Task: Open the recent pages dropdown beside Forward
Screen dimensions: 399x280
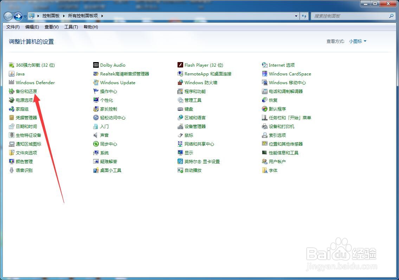Action: tap(25, 16)
